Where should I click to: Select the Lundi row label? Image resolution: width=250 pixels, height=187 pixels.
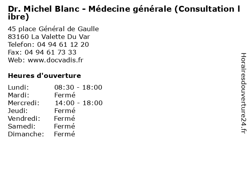coord(18,87)
